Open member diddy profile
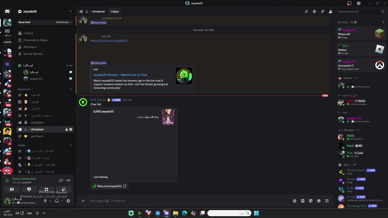Image resolution: width=388 pixels, height=218 pixels. tap(361, 137)
